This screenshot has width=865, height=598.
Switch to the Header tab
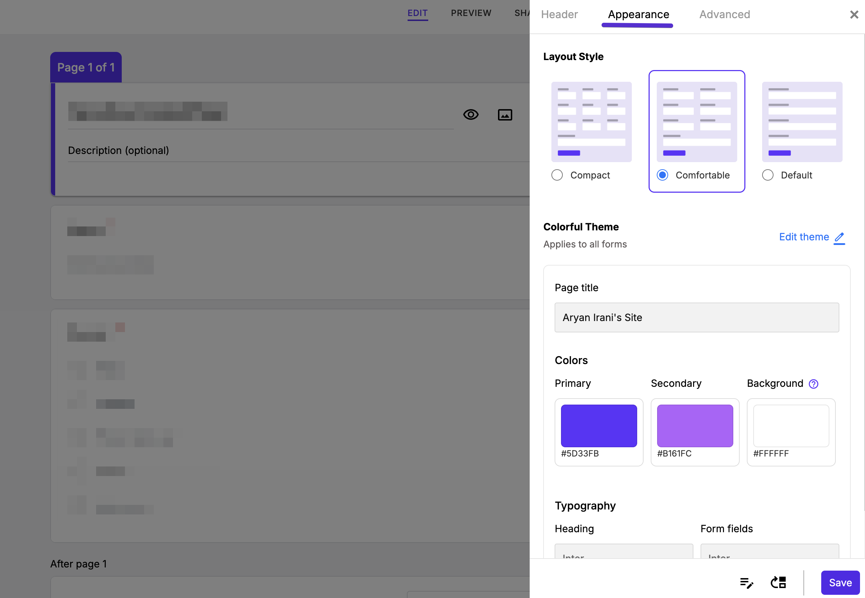(x=559, y=15)
